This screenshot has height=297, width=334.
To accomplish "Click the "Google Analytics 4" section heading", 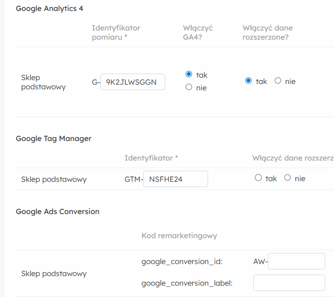I will [49, 9].
